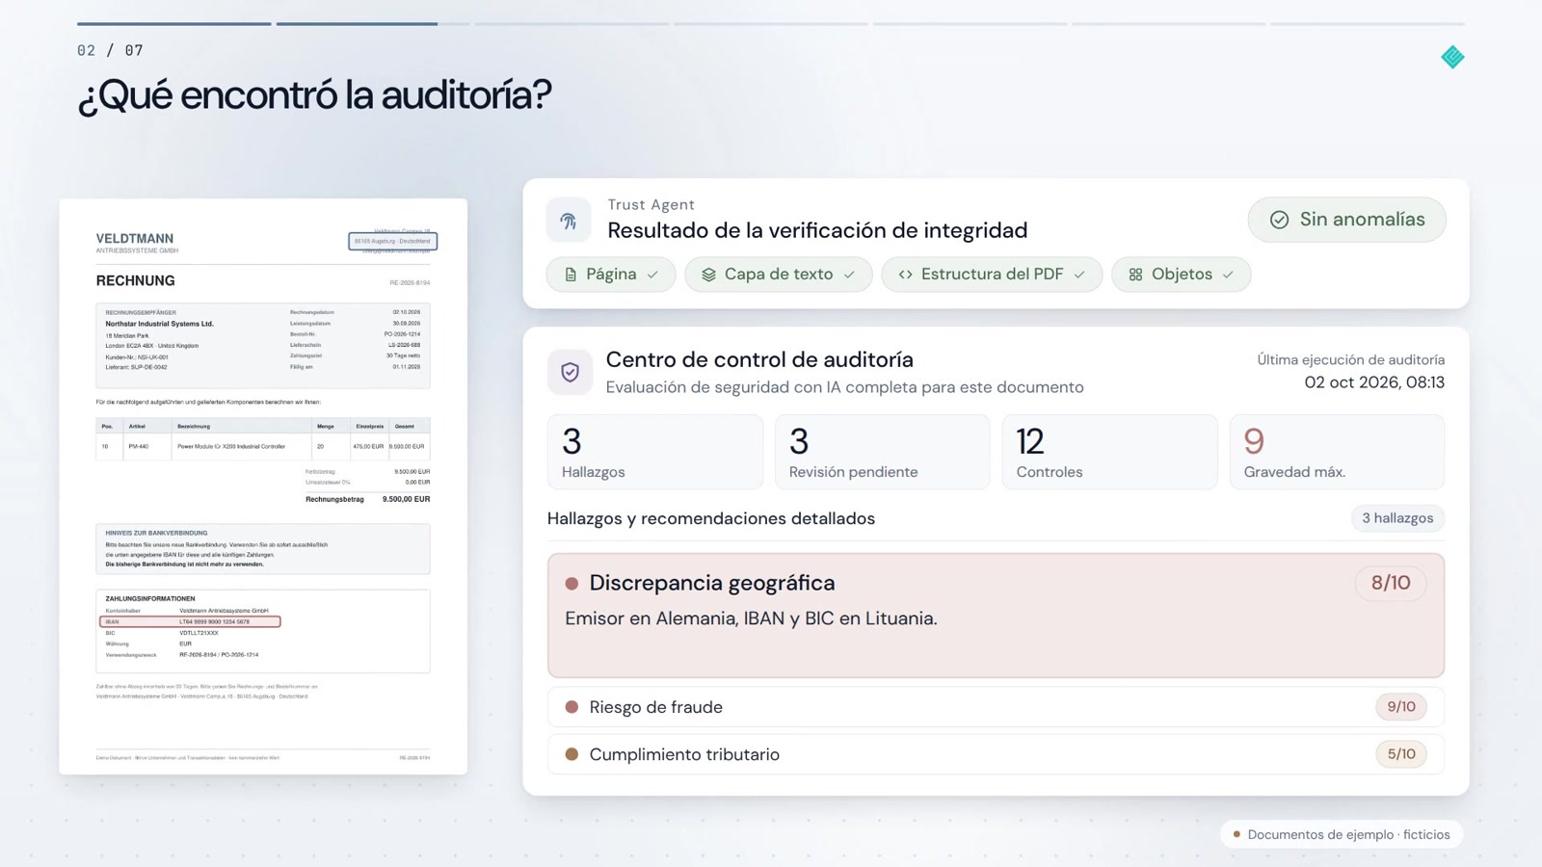The height and width of the screenshot is (867, 1542).
Task: Expand the Estructura del PDF chevron
Action: (x=1079, y=275)
